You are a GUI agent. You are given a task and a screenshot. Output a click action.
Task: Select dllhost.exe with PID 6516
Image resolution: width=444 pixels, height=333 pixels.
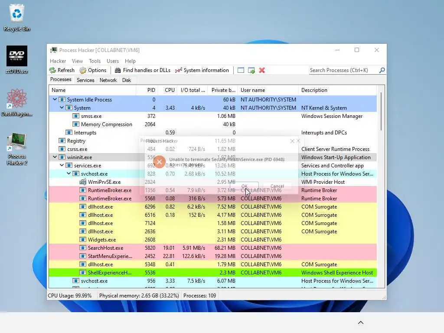coord(212,215)
